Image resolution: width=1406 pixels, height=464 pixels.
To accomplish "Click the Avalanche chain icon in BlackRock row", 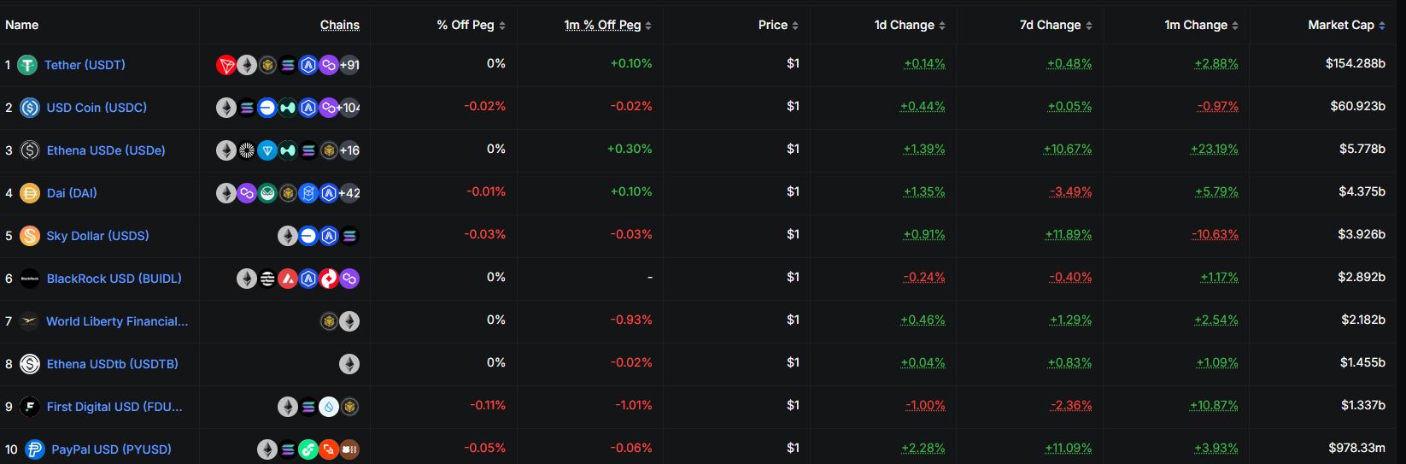I will click(x=288, y=279).
